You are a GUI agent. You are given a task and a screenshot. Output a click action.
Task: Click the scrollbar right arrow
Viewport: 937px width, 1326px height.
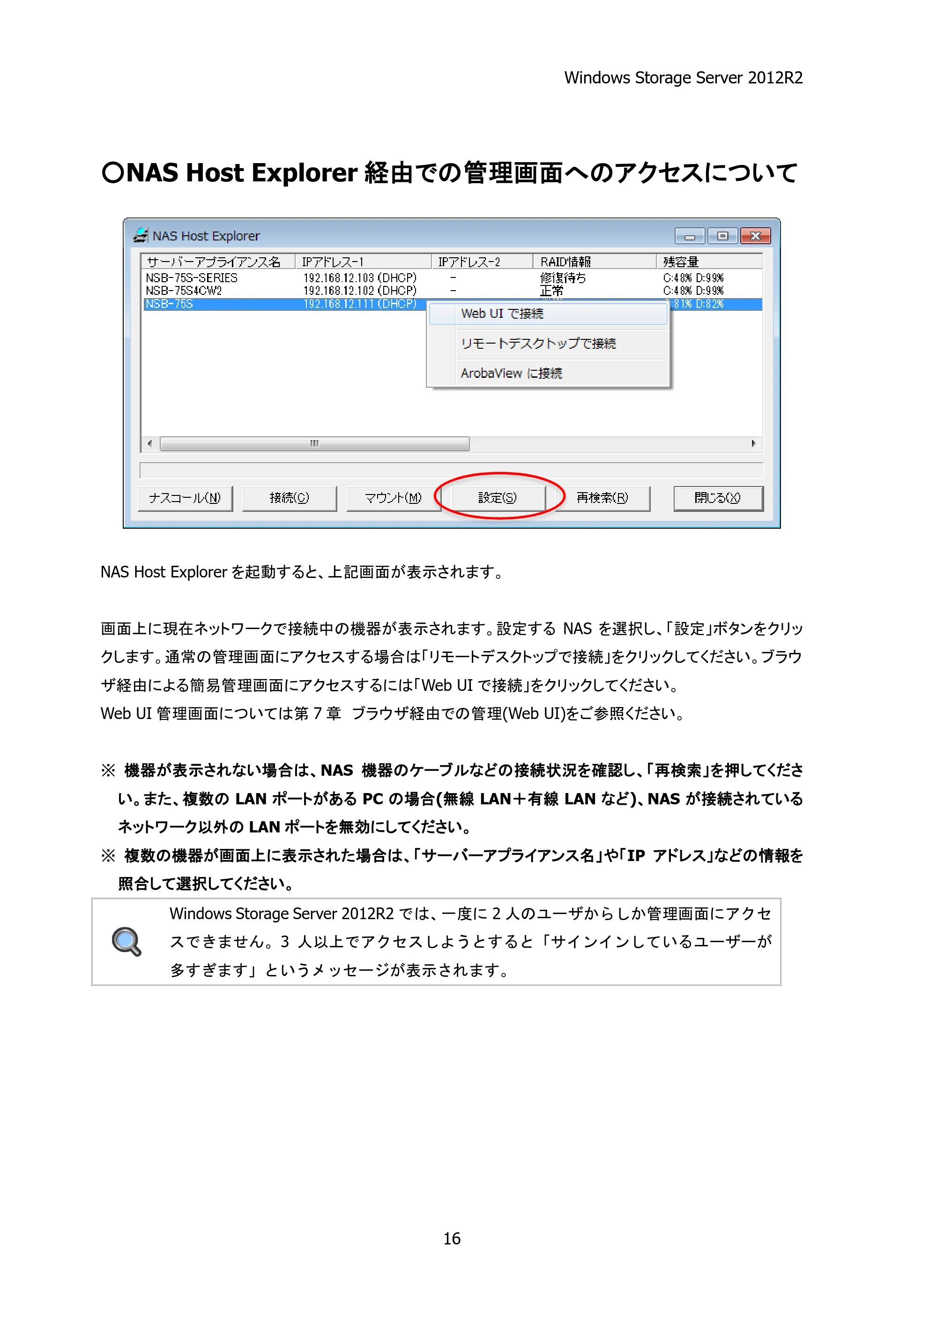pyautogui.click(x=753, y=443)
